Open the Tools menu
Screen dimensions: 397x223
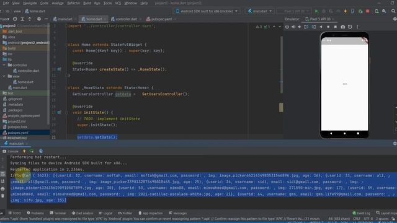[x=107, y=3]
